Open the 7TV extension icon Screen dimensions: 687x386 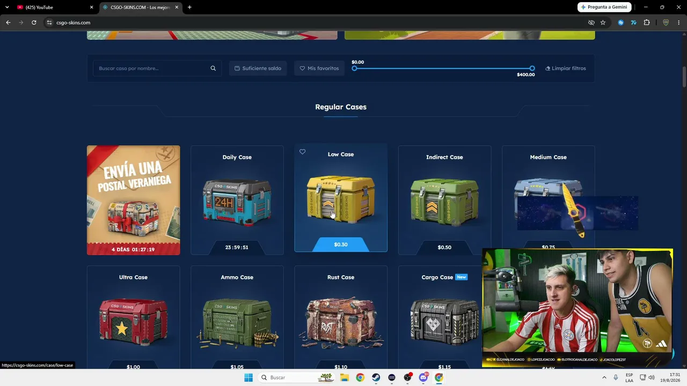633,23
